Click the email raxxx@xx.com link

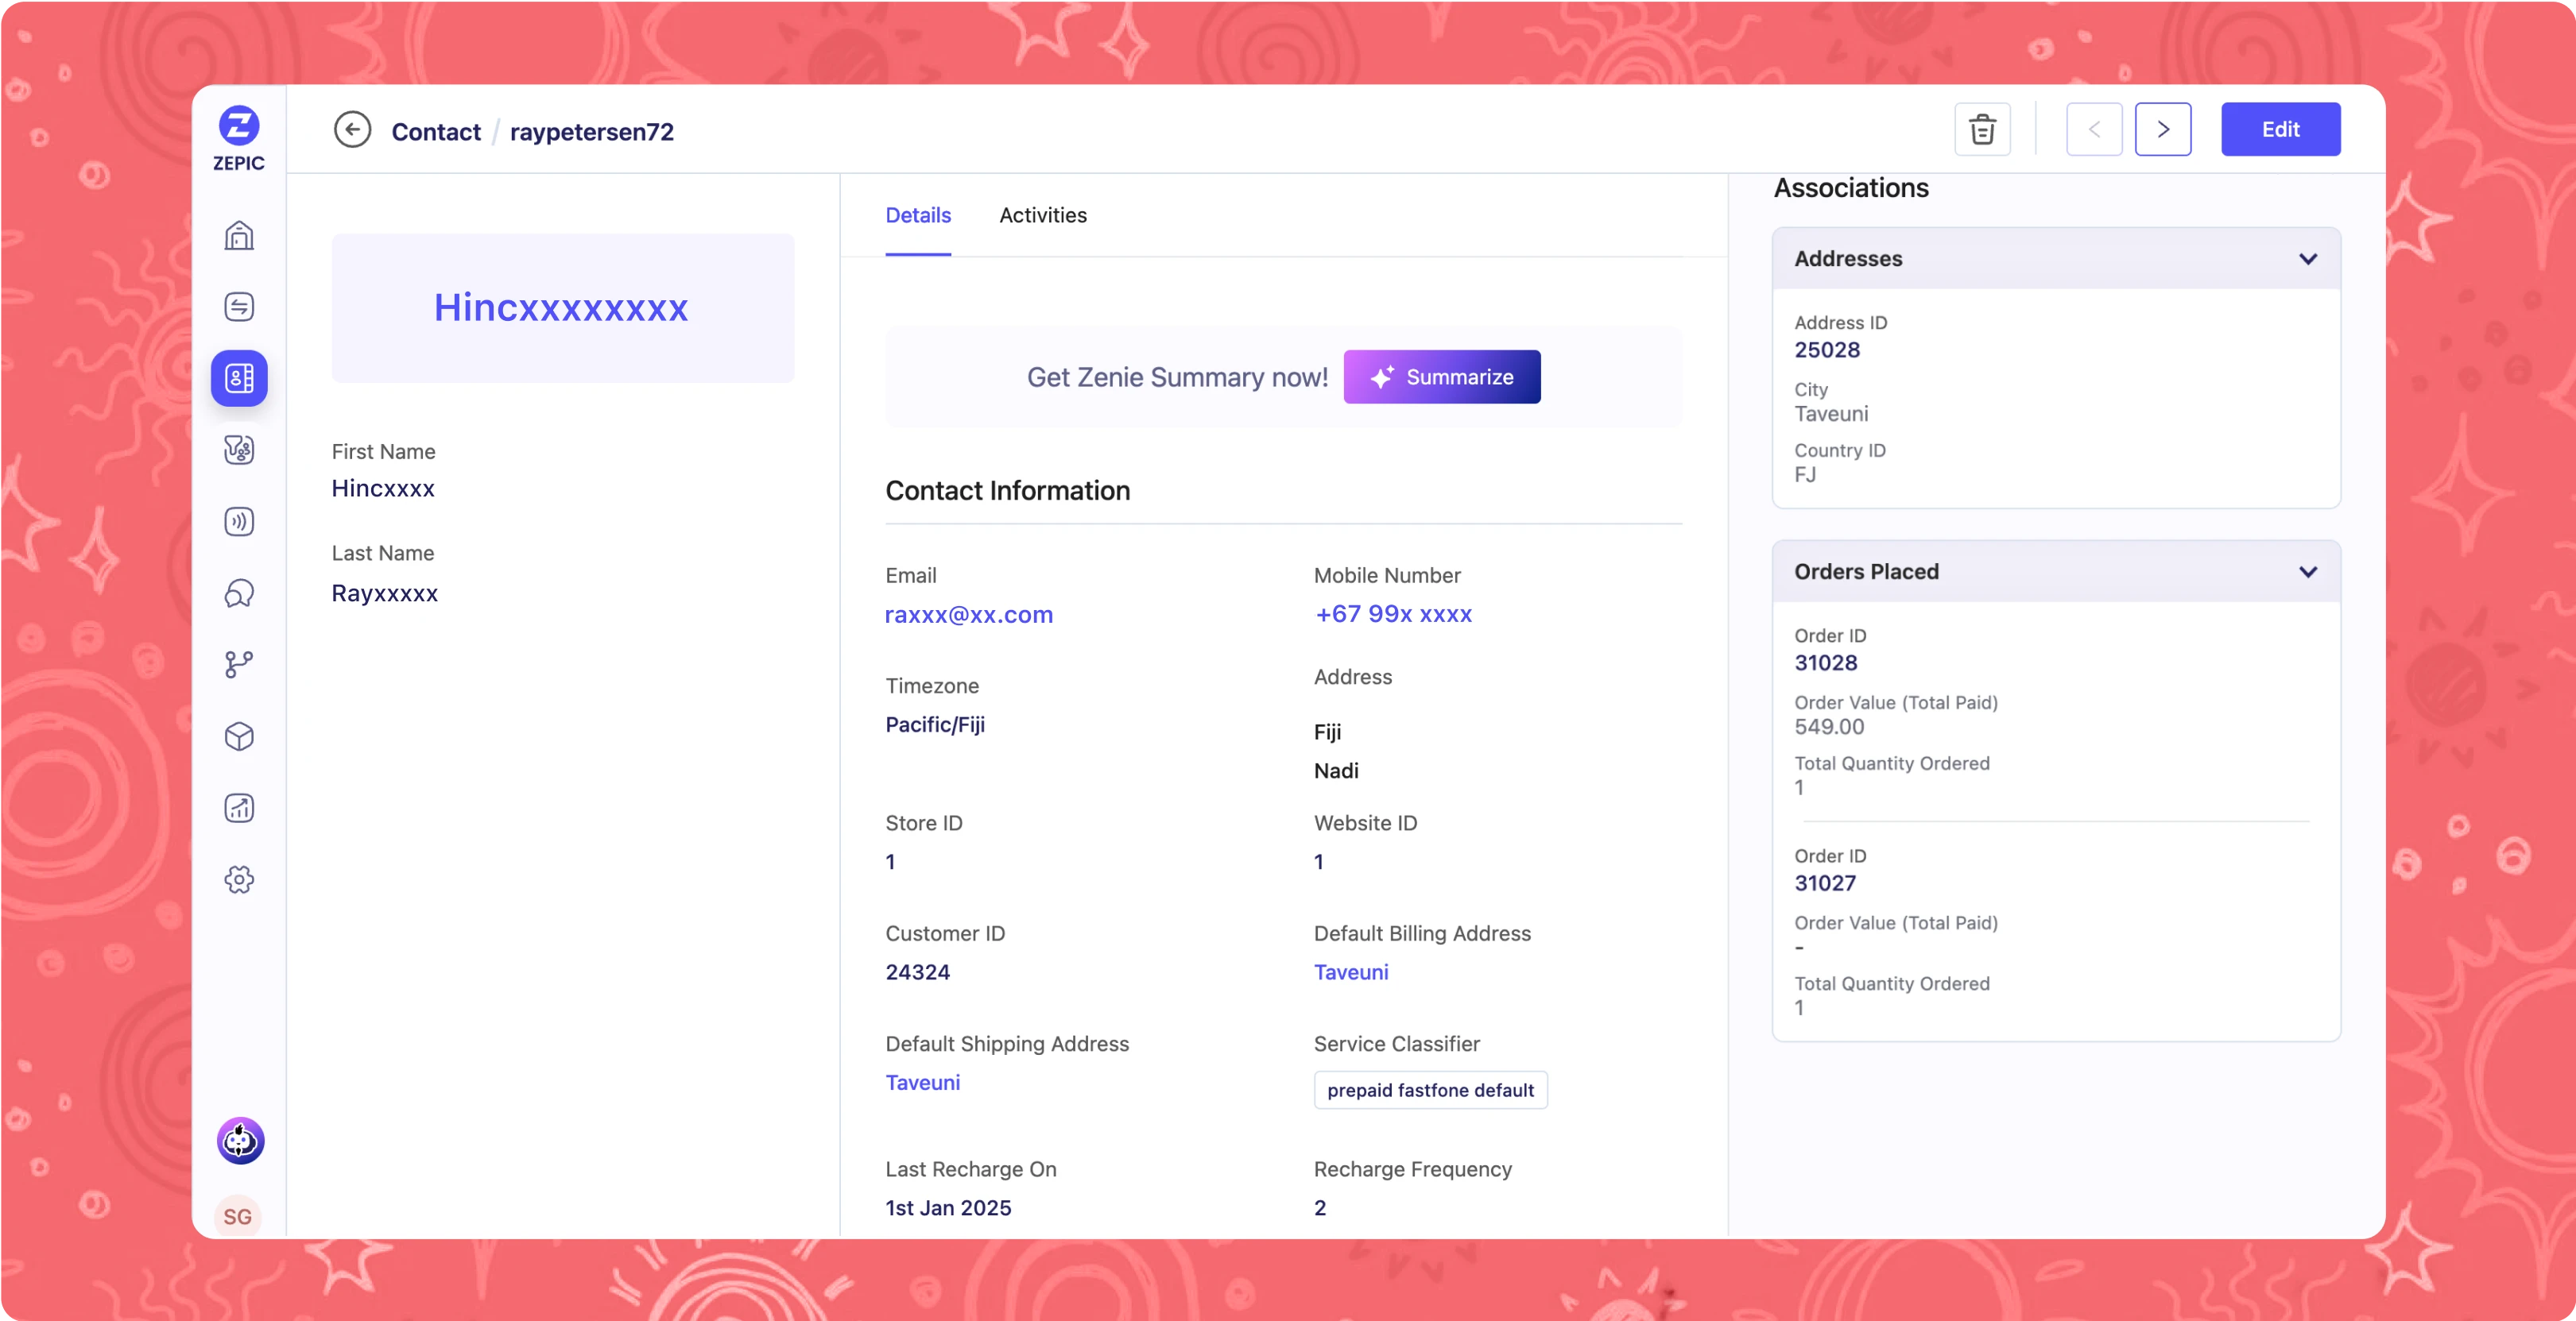(969, 615)
